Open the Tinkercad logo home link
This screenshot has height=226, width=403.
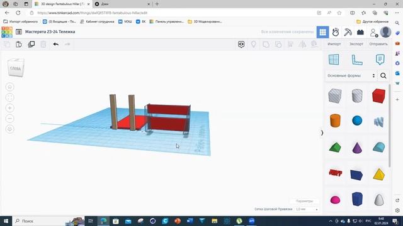click(x=7, y=32)
